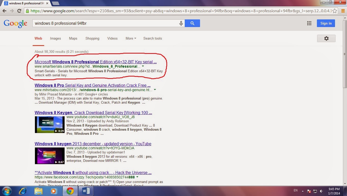Switch to Word in the taskbar
Viewport: 347px width, 196px height.
tap(86, 191)
